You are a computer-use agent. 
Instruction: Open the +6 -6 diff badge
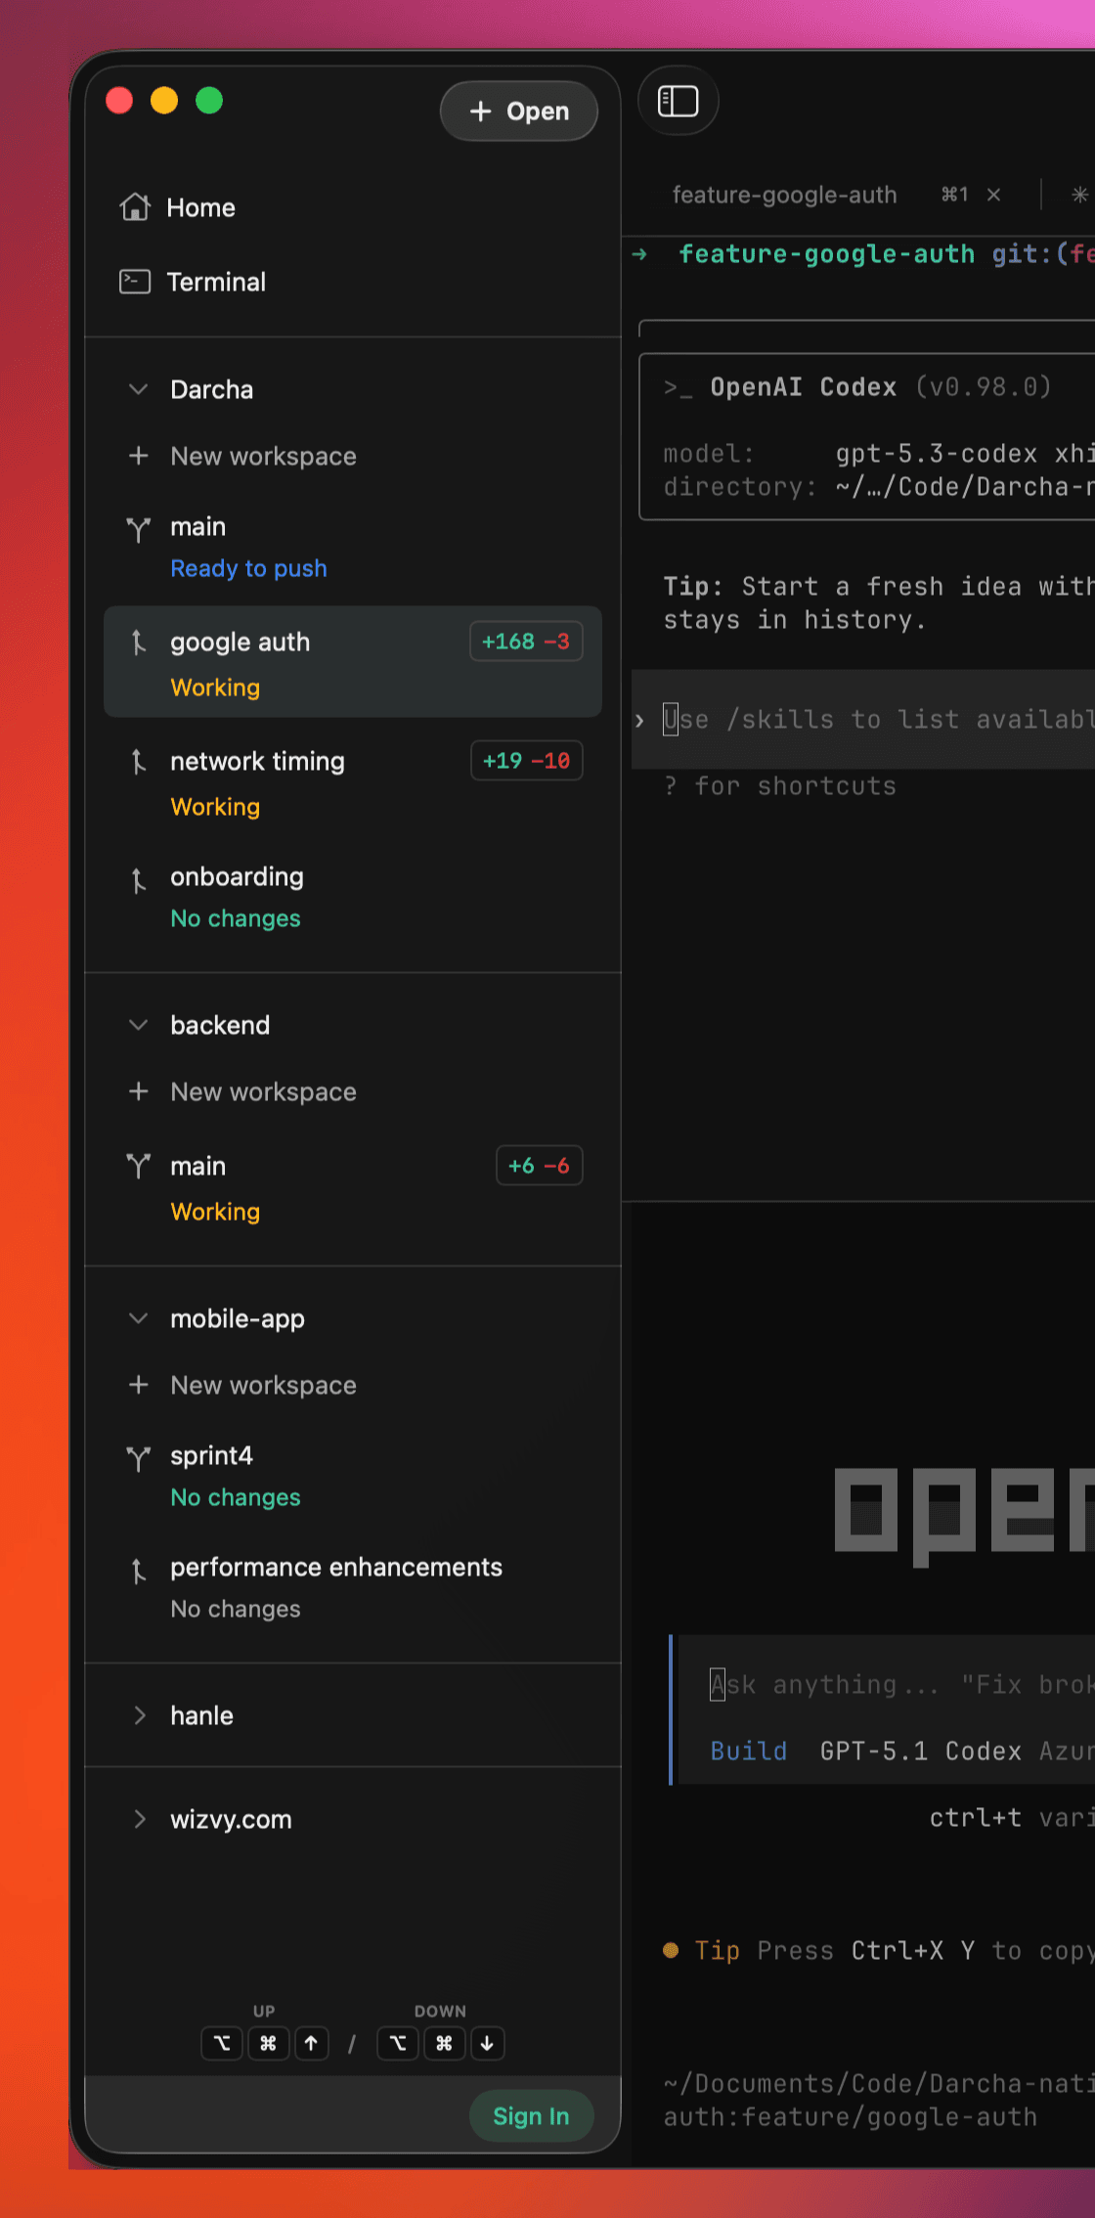pyautogui.click(x=539, y=1166)
